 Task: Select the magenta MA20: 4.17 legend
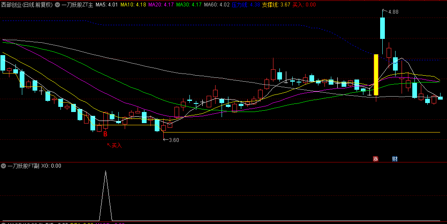(x=161, y=5)
